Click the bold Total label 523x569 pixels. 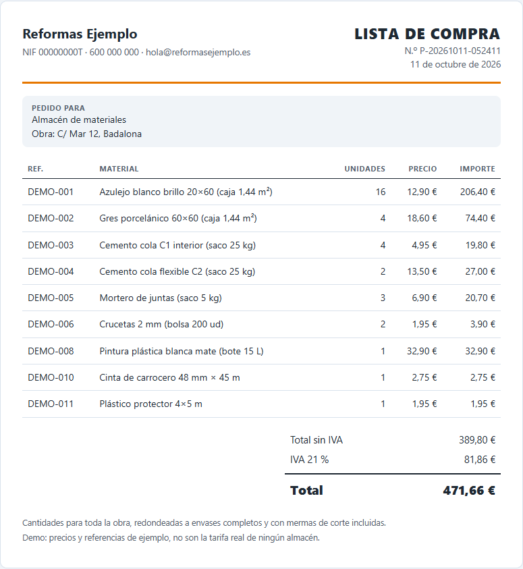(306, 491)
